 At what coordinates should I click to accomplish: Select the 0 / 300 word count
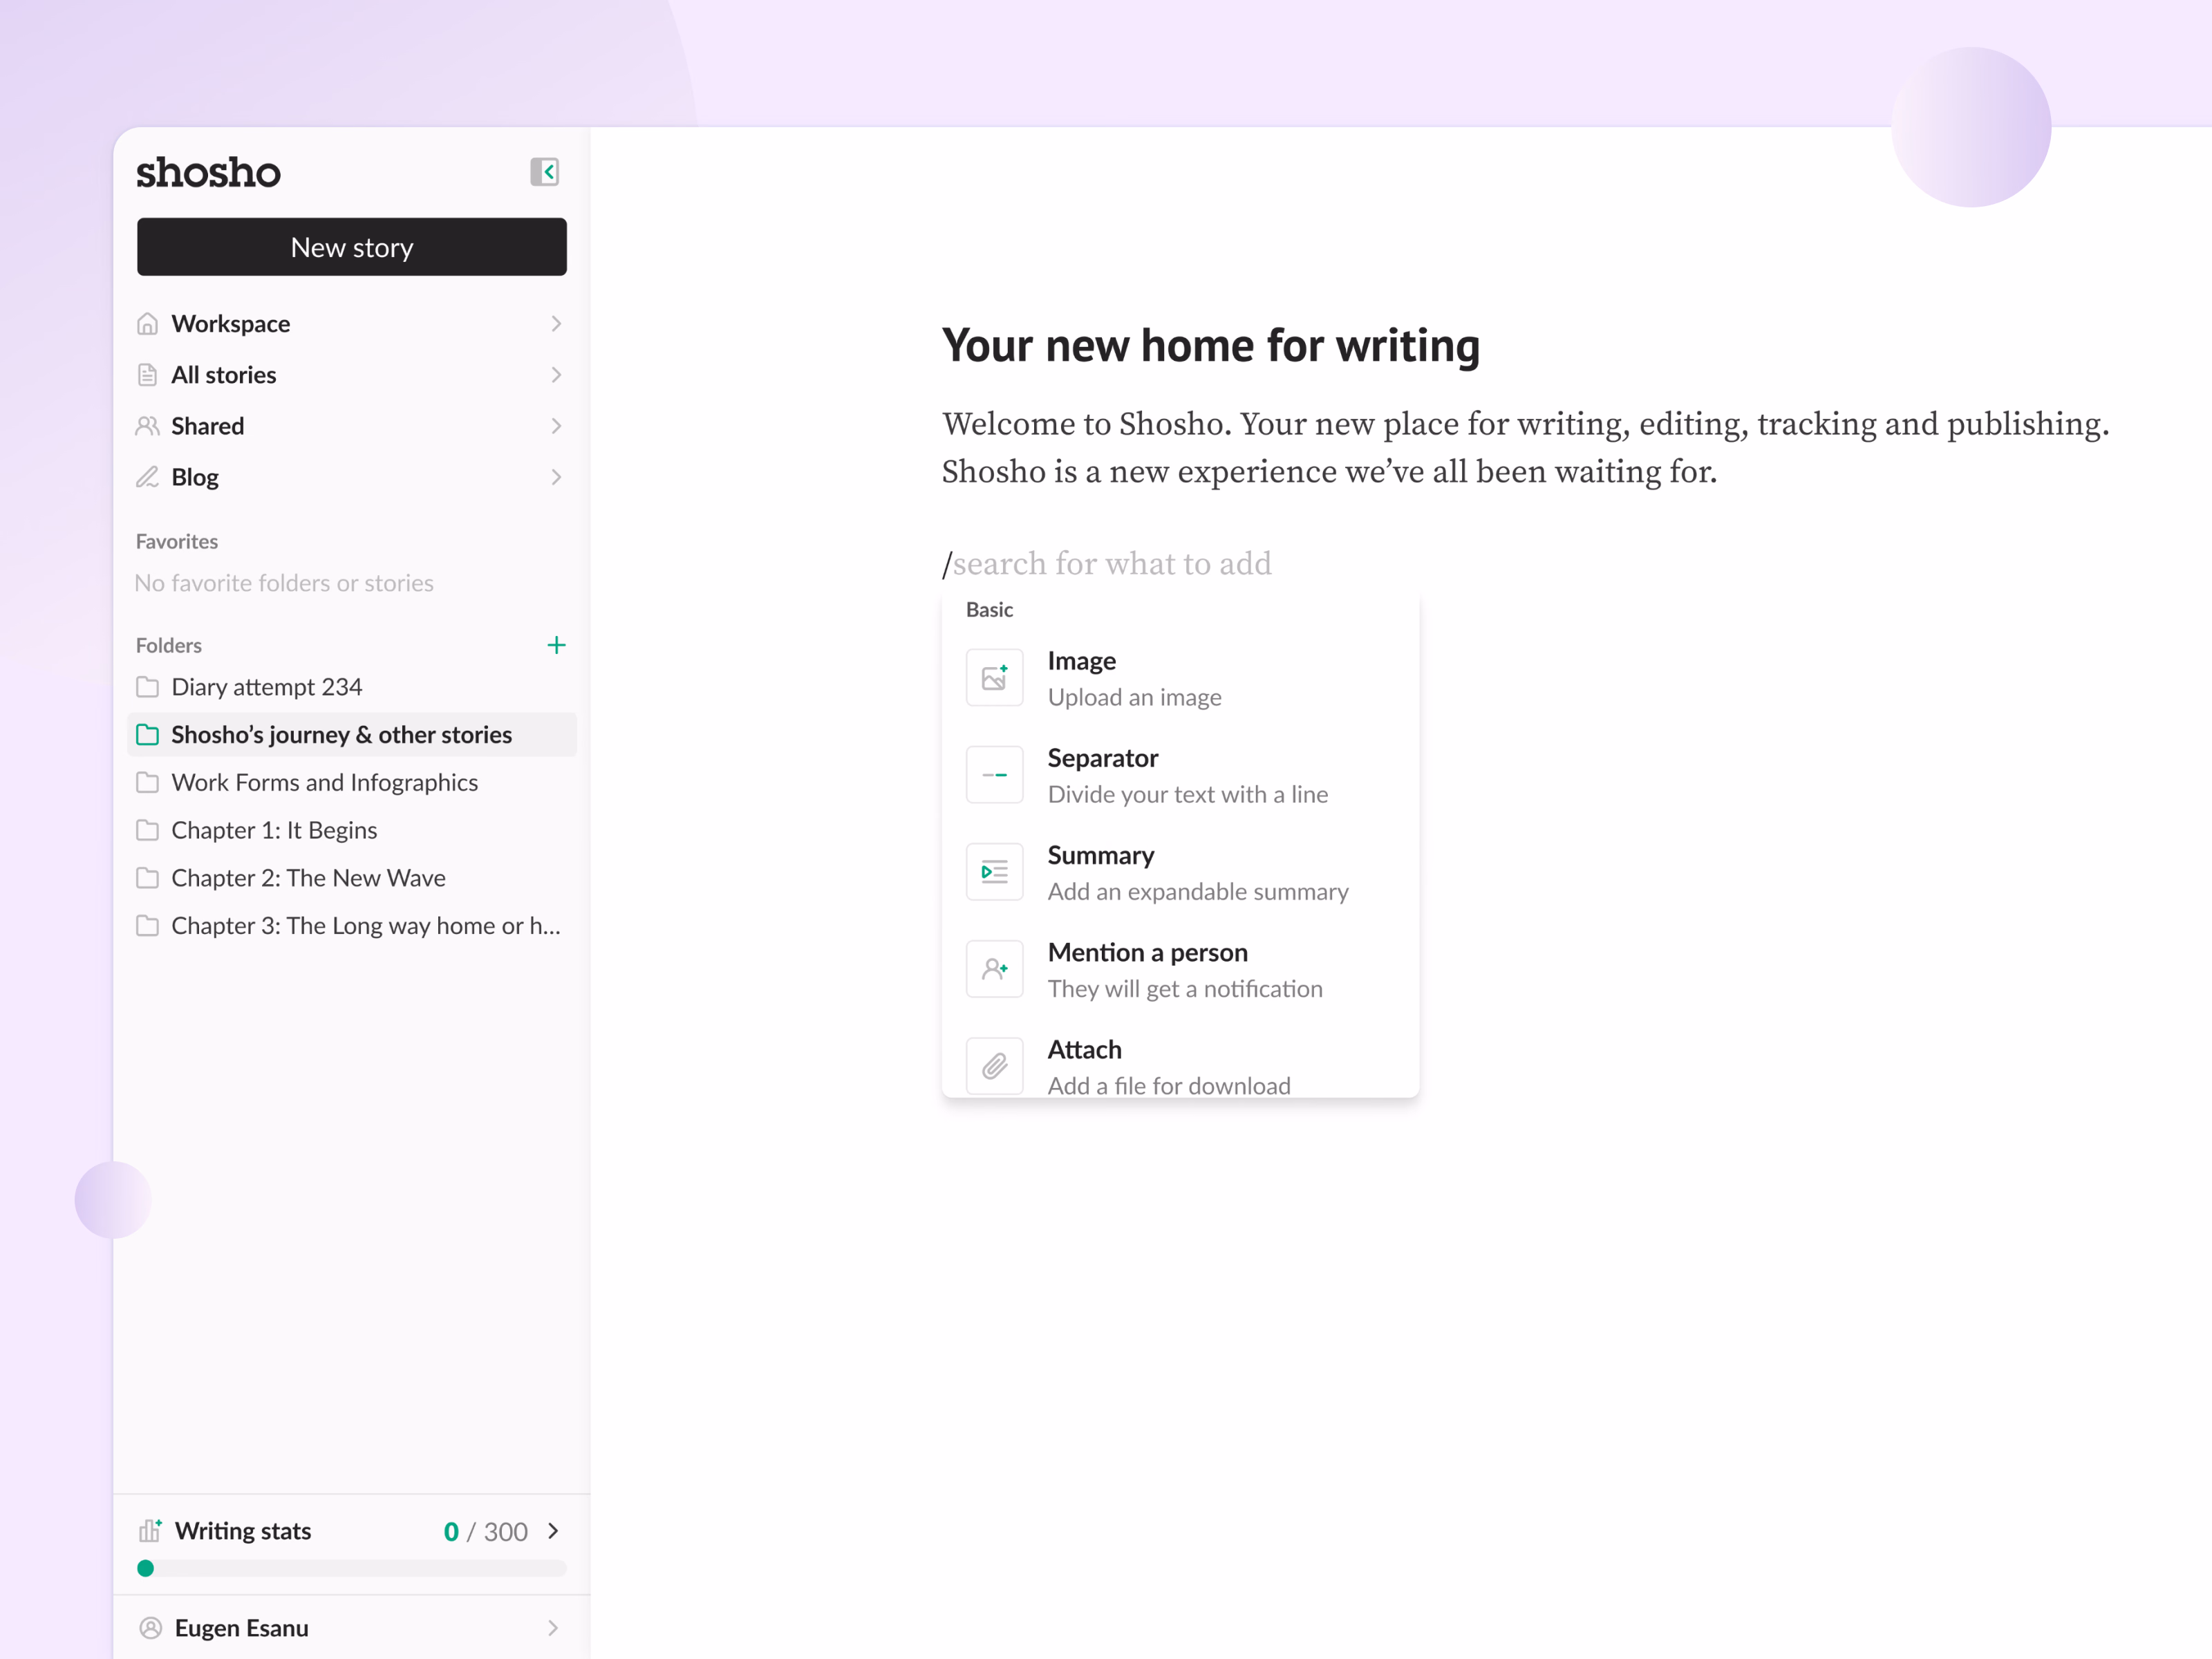pyautogui.click(x=485, y=1531)
